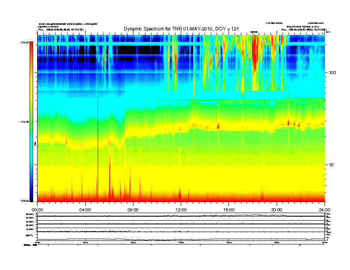The image size is (350, 270).
Task: Click the 08:00 time axis label
Action: (x=133, y=210)
